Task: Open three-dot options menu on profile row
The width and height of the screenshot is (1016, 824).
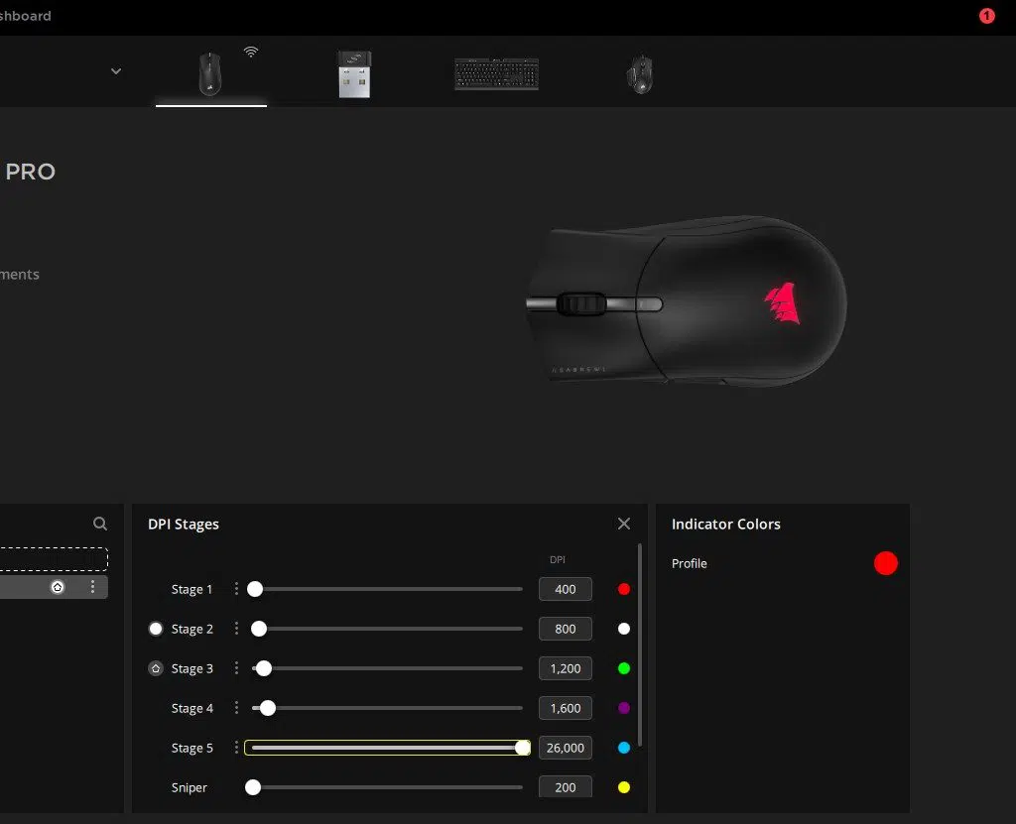Action: pos(93,587)
